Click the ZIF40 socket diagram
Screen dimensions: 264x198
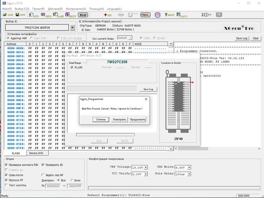pos(178,101)
